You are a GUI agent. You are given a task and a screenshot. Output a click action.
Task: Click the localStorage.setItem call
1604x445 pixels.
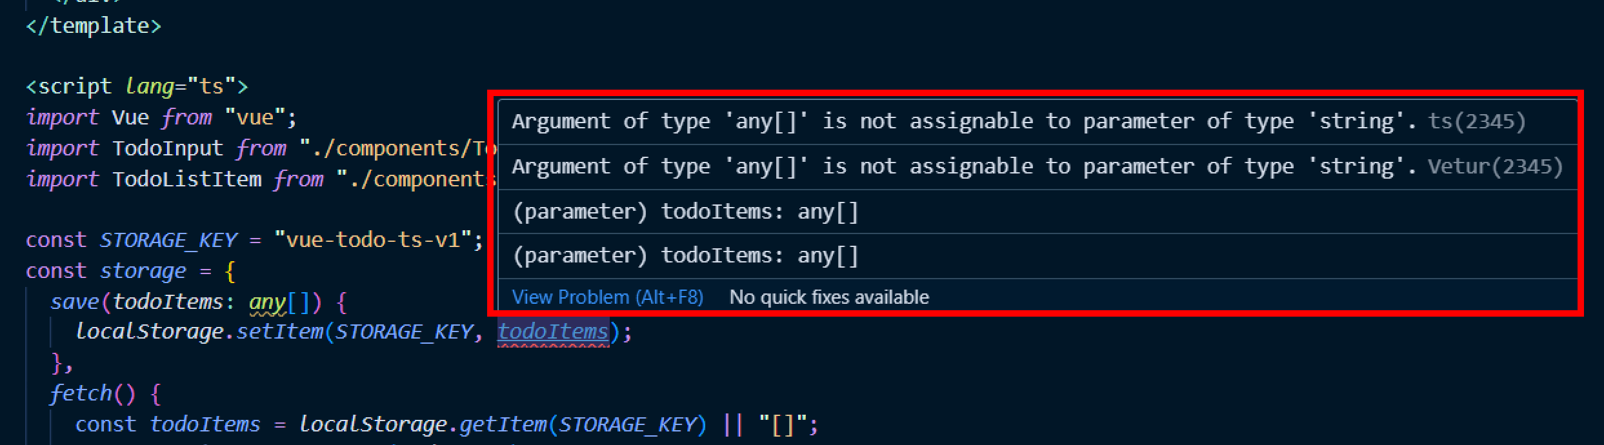click(x=199, y=332)
